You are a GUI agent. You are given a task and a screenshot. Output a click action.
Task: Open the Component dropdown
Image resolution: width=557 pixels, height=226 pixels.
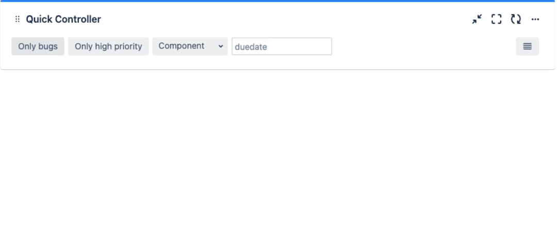coord(190,46)
